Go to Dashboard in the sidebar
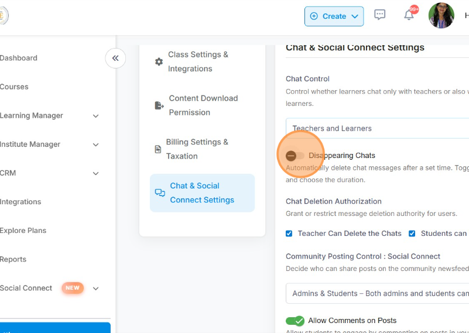Image resolution: width=469 pixels, height=333 pixels. (x=18, y=58)
